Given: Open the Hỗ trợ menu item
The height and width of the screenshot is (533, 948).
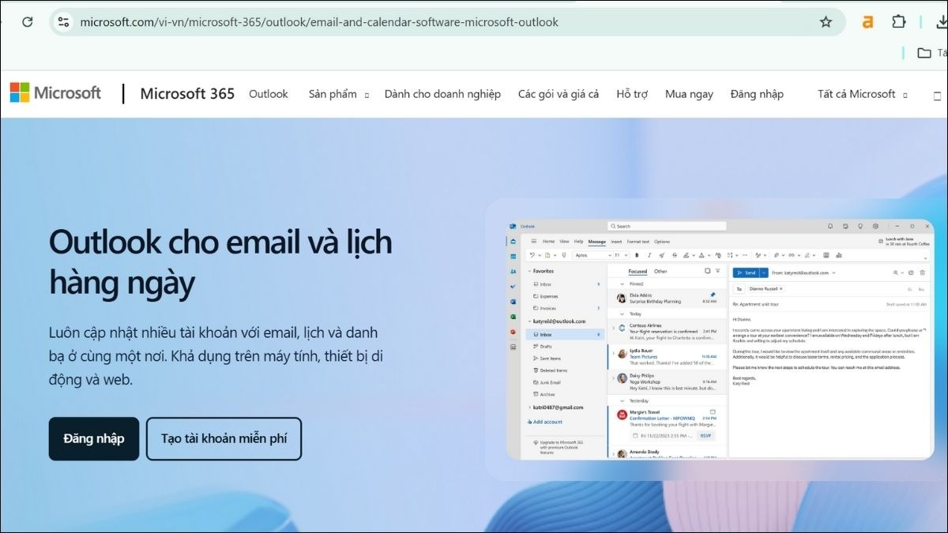Looking at the screenshot, I should coord(632,94).
